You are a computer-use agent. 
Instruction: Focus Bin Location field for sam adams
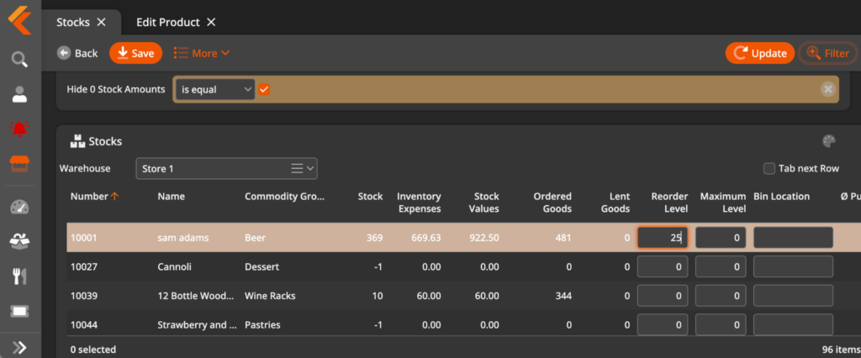(x=793, y=238)
